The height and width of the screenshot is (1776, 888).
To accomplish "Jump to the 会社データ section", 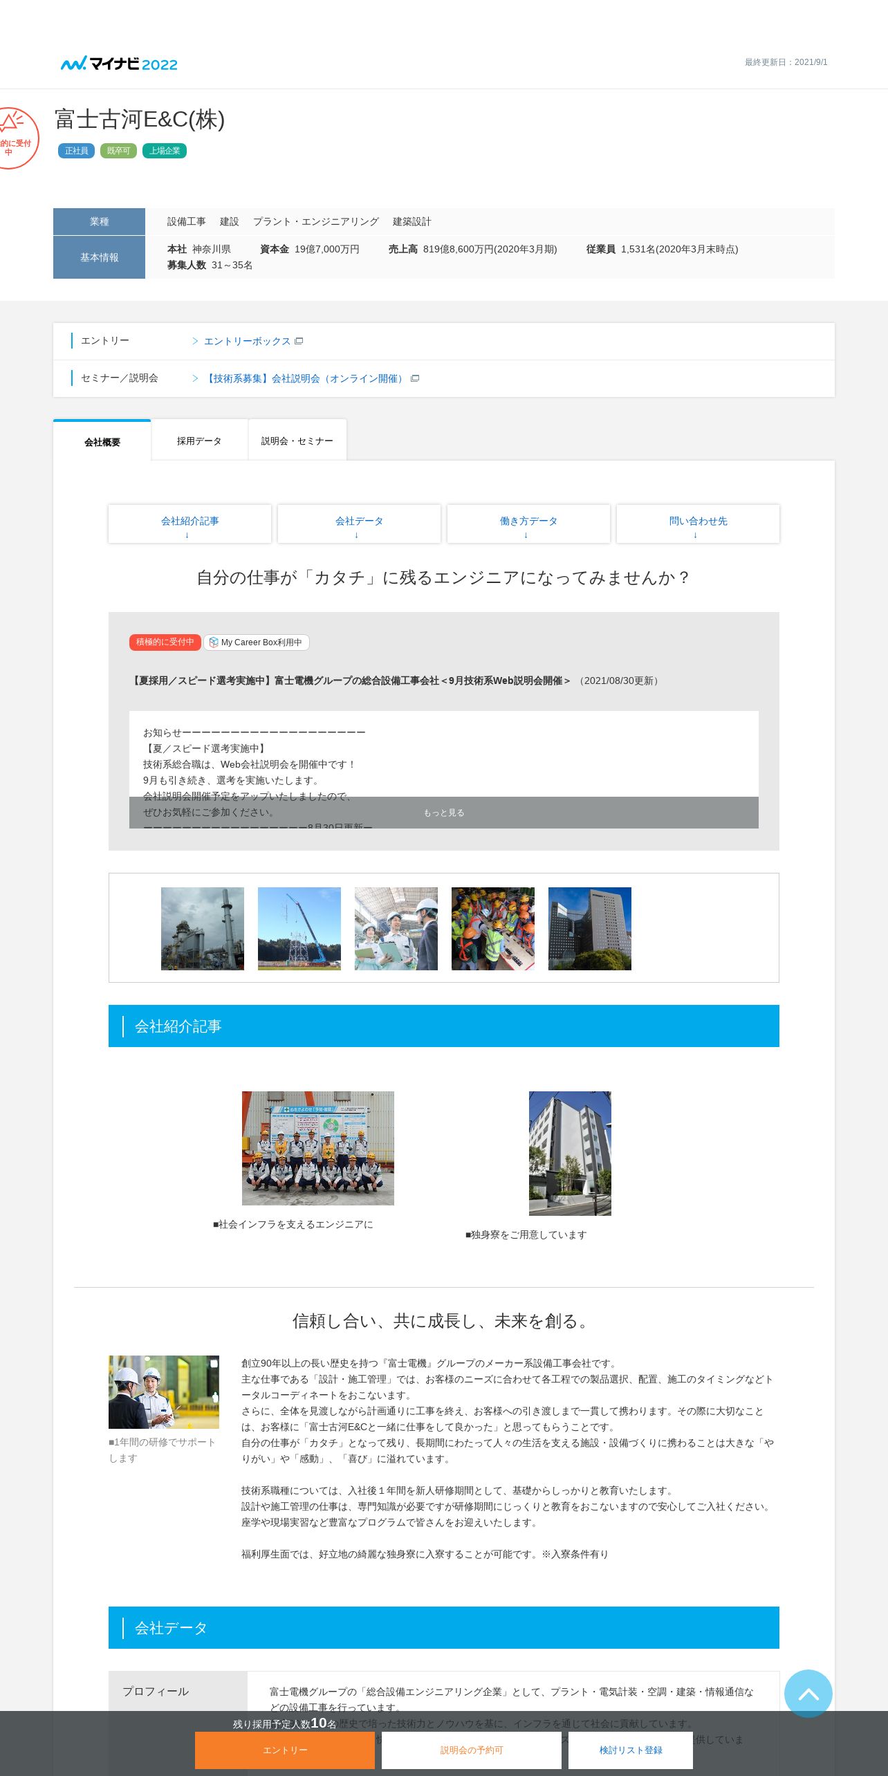I will tap(359, 524).
